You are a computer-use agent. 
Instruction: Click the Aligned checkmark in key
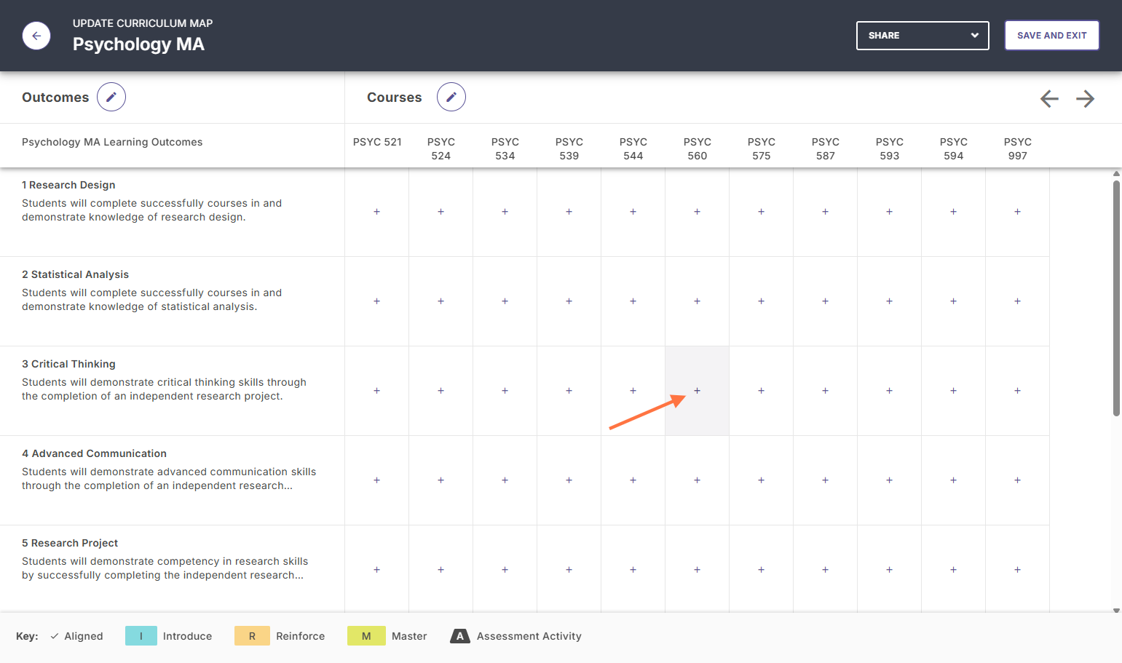point(55,636)
